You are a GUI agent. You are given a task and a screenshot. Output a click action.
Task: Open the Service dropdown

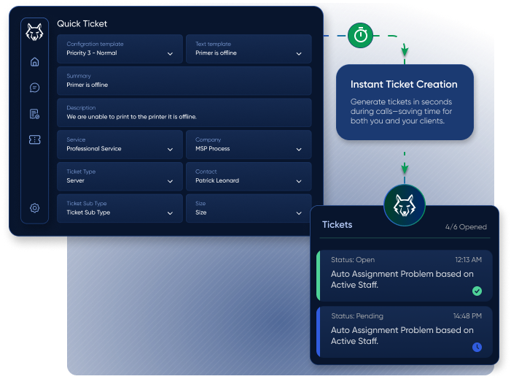tap(120, 145)
